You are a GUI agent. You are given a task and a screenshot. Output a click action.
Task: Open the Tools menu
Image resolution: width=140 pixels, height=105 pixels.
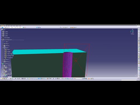(x=14, y=26)
